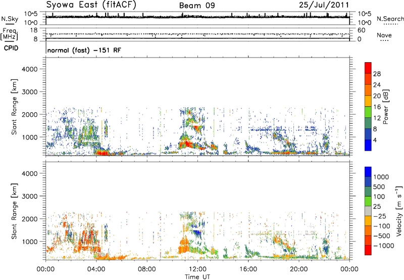Click the 'normal (fast) -151 RF' mode text

pos(84,50)
